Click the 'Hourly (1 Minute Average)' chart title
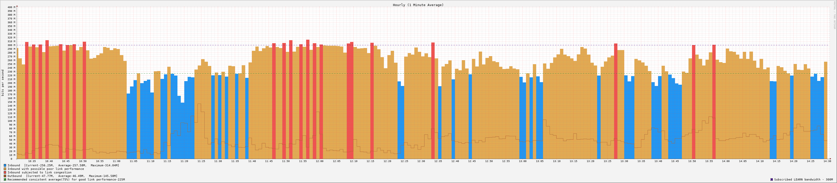The height and width of the screenshot is (183, 837). (x=418, y=5)
